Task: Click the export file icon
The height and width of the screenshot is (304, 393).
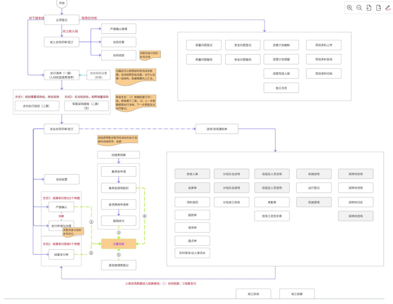Action: click(378, 8)
